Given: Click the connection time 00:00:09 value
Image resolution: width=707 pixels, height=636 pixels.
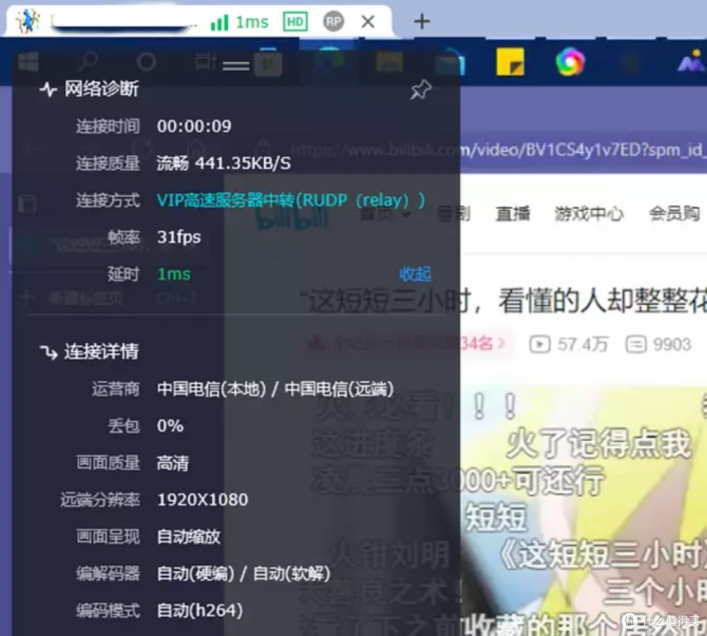Looking at the screenshot, I should 194,126.
